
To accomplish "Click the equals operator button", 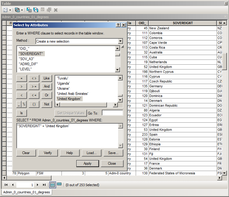I will click(x=22, y=78).
